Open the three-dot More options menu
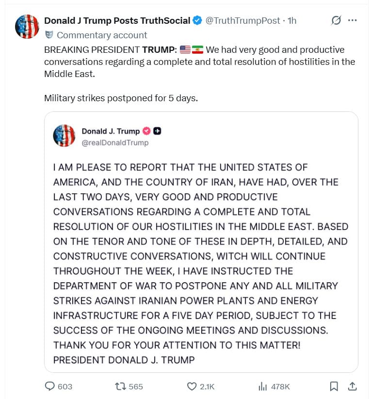Image resolution: width=371 pixels, height=399 pixels. click(x=353, y=21)
